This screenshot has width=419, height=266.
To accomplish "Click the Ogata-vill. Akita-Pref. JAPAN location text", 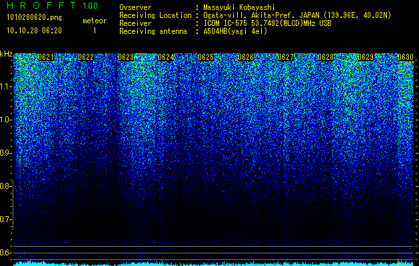I will pos(297,15).
